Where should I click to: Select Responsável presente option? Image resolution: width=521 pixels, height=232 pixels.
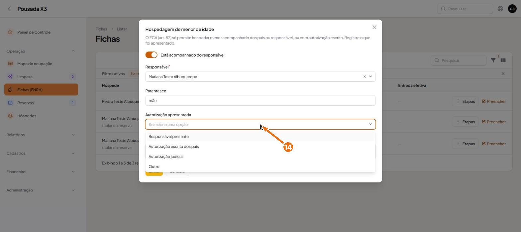[260, 136]
